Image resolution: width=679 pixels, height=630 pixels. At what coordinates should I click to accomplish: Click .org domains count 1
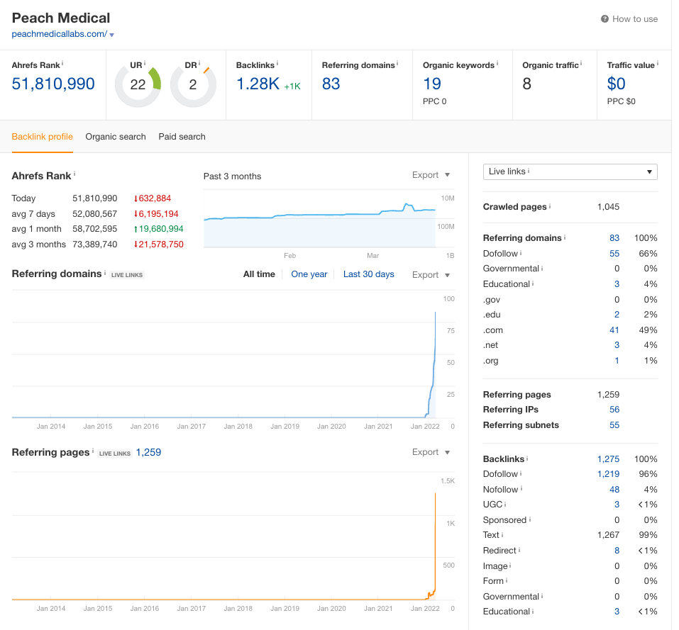pyautogui.click(x=617, y=361)
